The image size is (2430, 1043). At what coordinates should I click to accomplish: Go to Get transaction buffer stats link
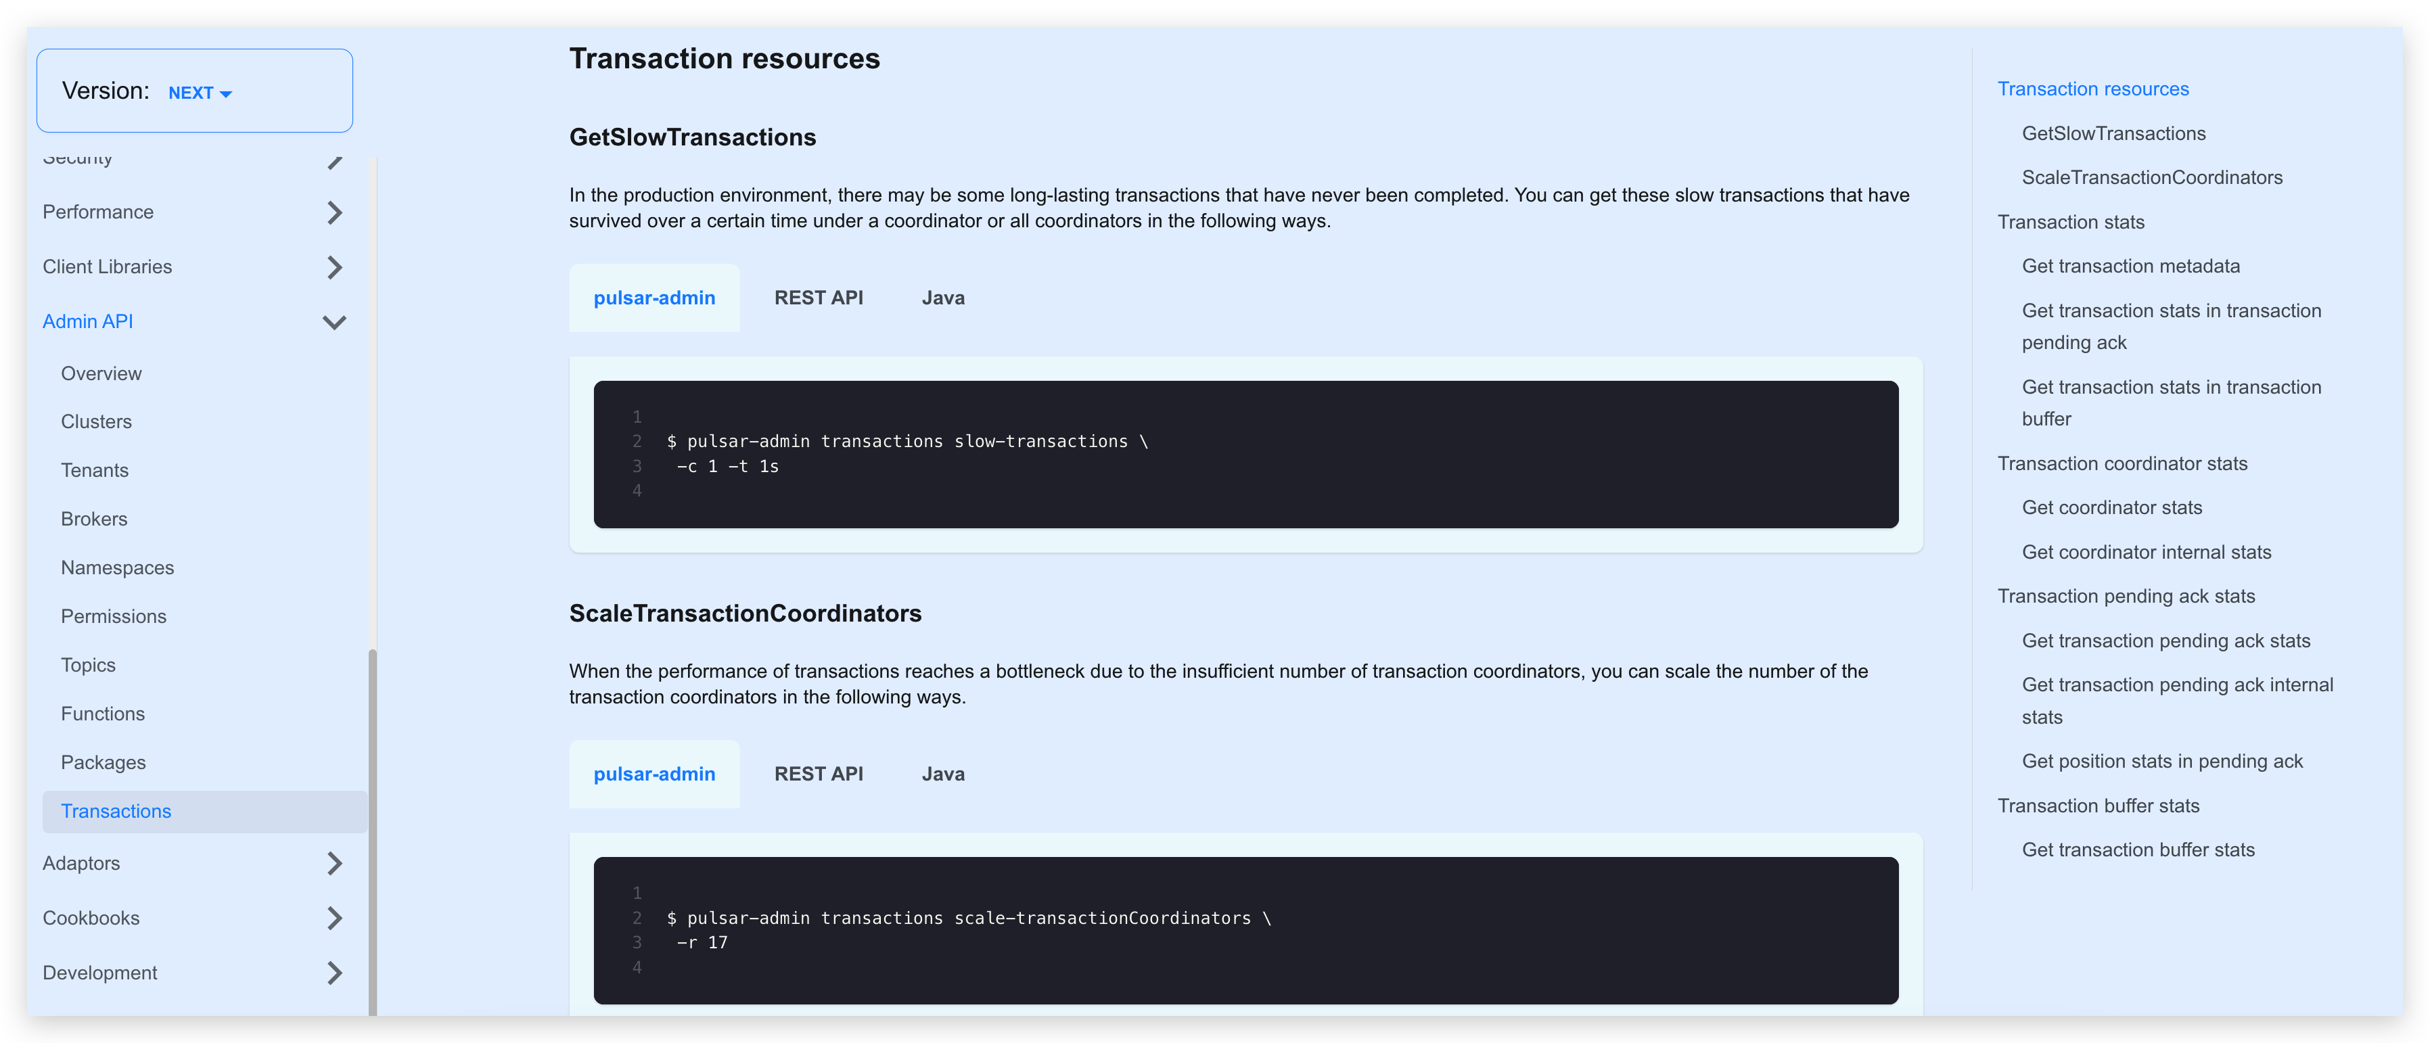point(2138,850)
